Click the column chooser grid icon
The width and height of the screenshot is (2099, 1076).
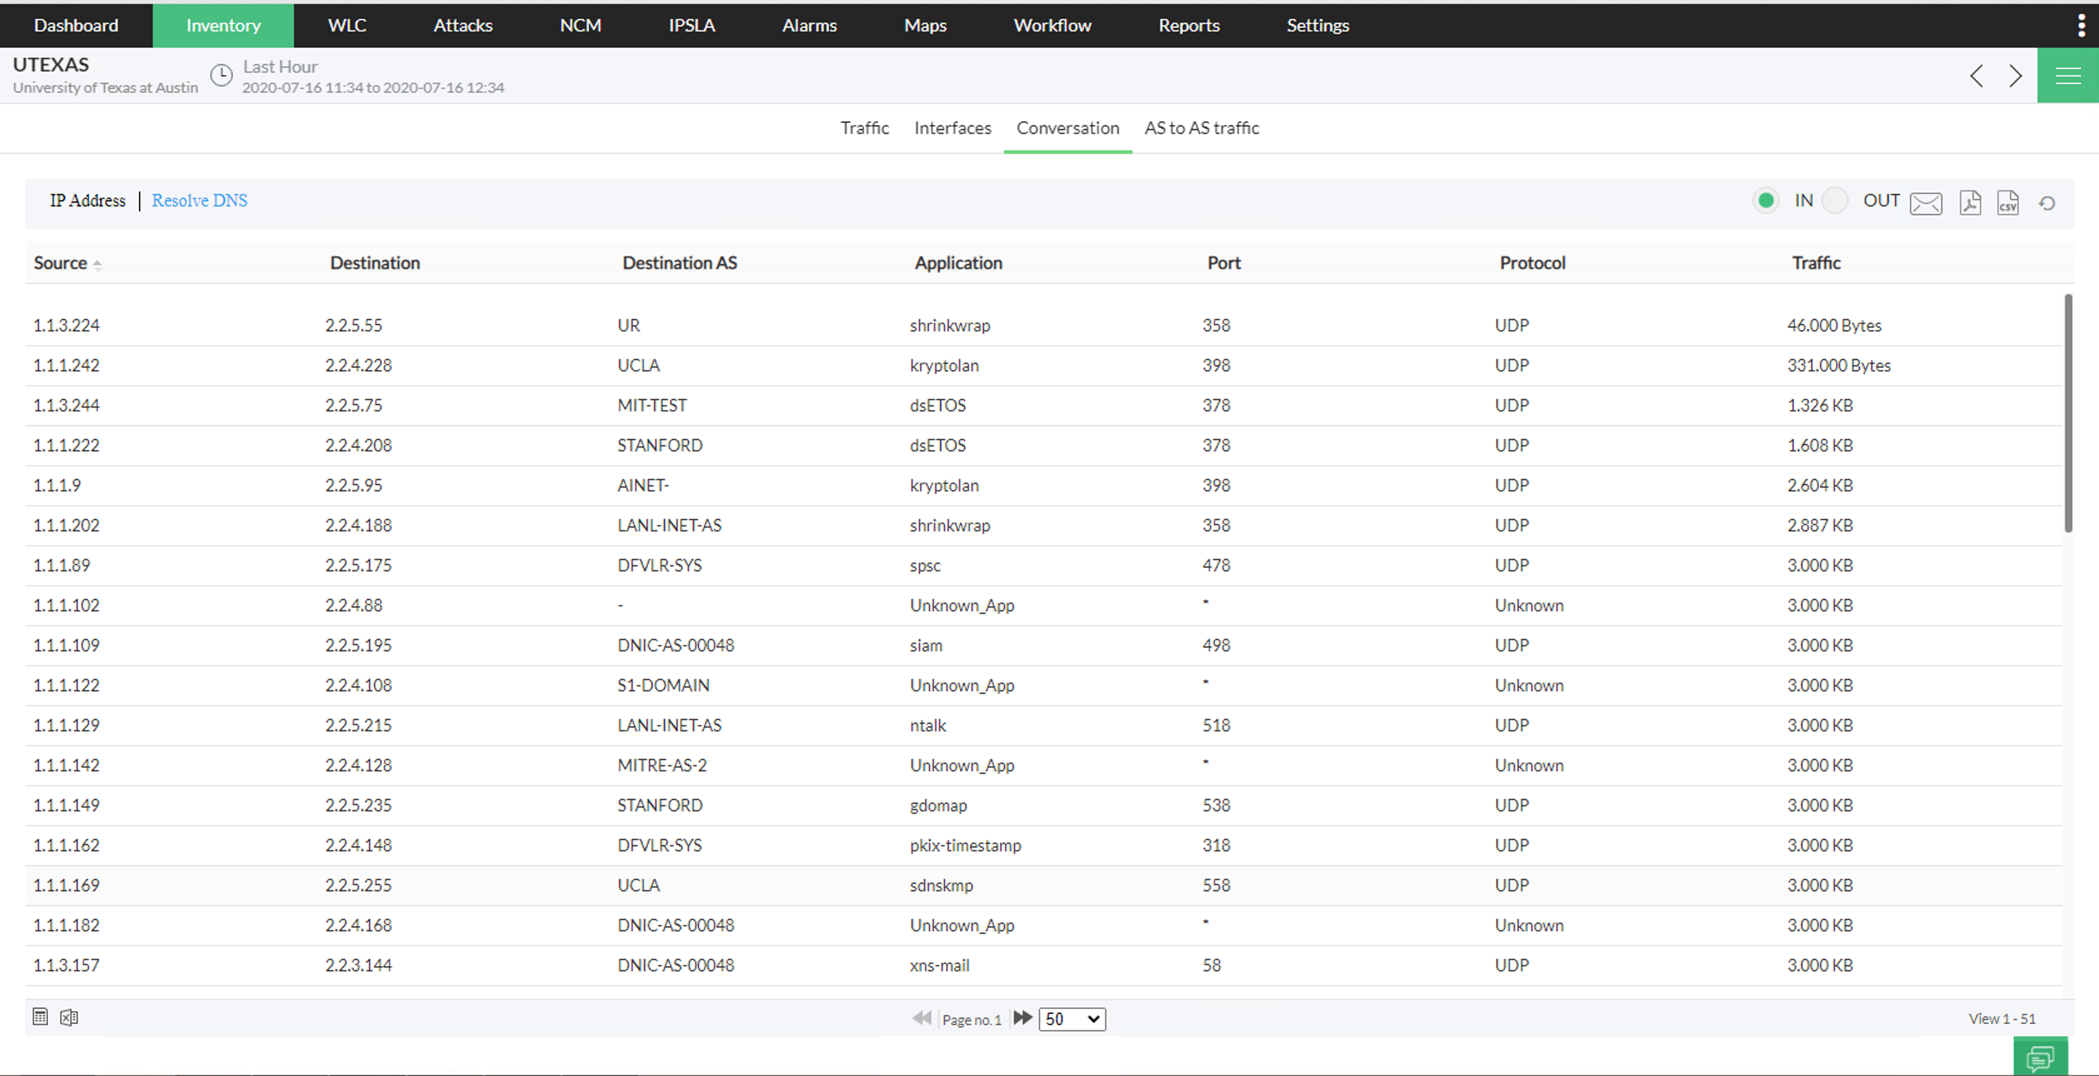40,1017
